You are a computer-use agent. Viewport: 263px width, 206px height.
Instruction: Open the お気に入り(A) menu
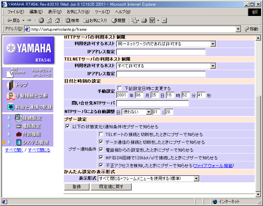tap(78, 12)
